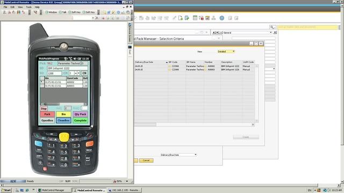The width and height of the screenshot is (344, 193).
Task: Click the Bin column header on device
Action: (x=55, y=78)
